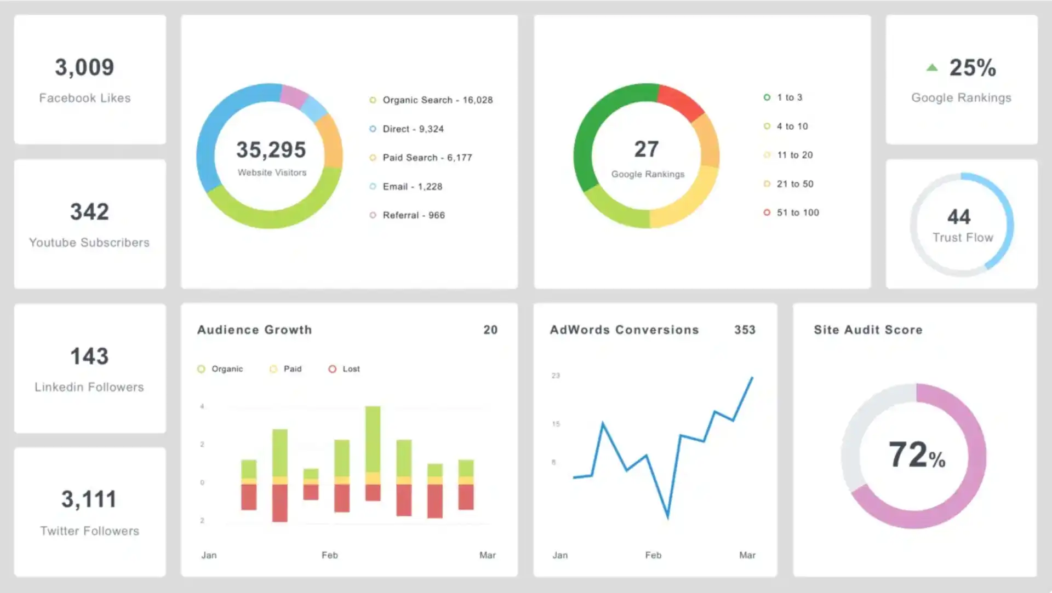Select the Direct traffic legend marker
The width and height of the screenshot is (1052, 593).
click(x=373, y=129)
